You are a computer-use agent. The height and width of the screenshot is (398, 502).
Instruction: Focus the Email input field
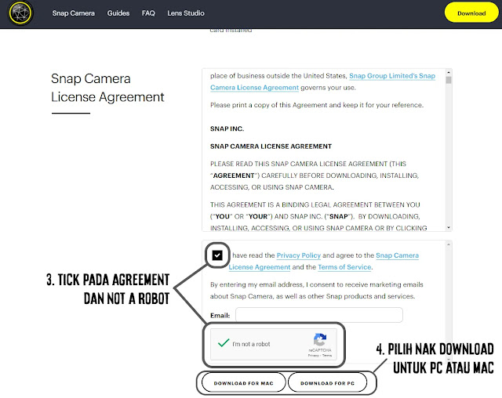[319, 315]
